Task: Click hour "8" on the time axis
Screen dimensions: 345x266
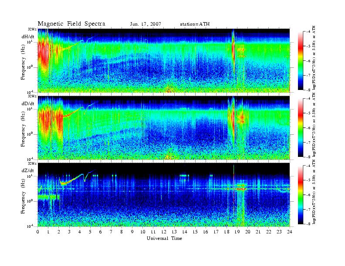Action: point(122,232)
